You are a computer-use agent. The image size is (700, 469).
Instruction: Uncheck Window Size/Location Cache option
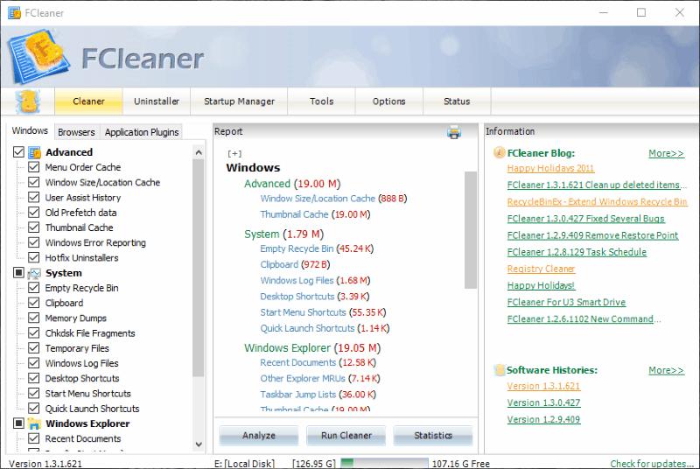pyautogui.click(x=33, y=182)
